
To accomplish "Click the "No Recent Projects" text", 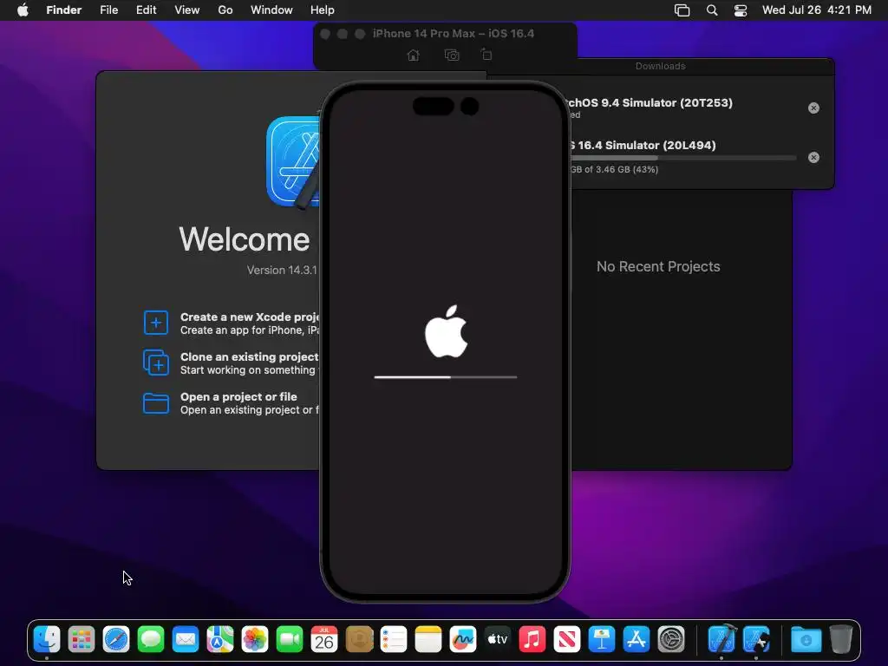I will (658, 267).
